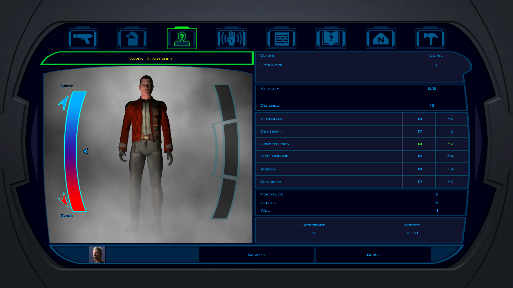Click the Strength score value 14
513x288 pixels.
[x=420, y=119]
